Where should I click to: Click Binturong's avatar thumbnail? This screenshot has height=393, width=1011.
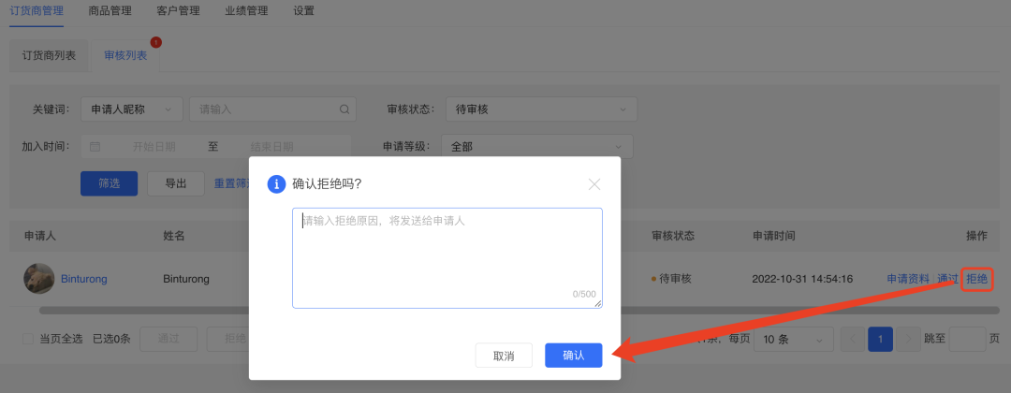point(39,278)
